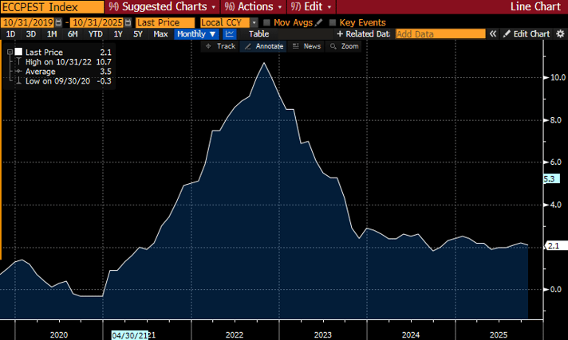The image size is (568, 340).
Task: Click the white Last Price color swatch
Action: pos(18,52)
